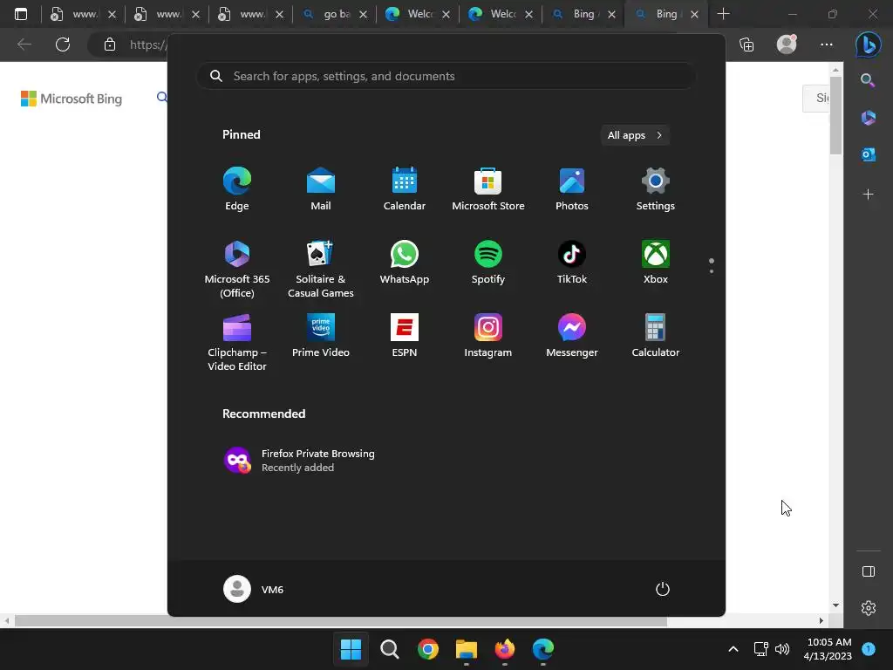Screen dimensions: 893x670
Task: Open Microsoft 365 in Edge sidebar
Action: coord(868,118)
